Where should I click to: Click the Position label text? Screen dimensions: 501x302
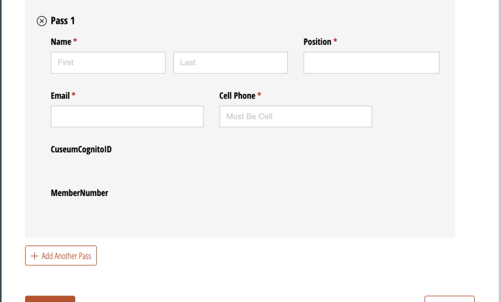[317, 42]
